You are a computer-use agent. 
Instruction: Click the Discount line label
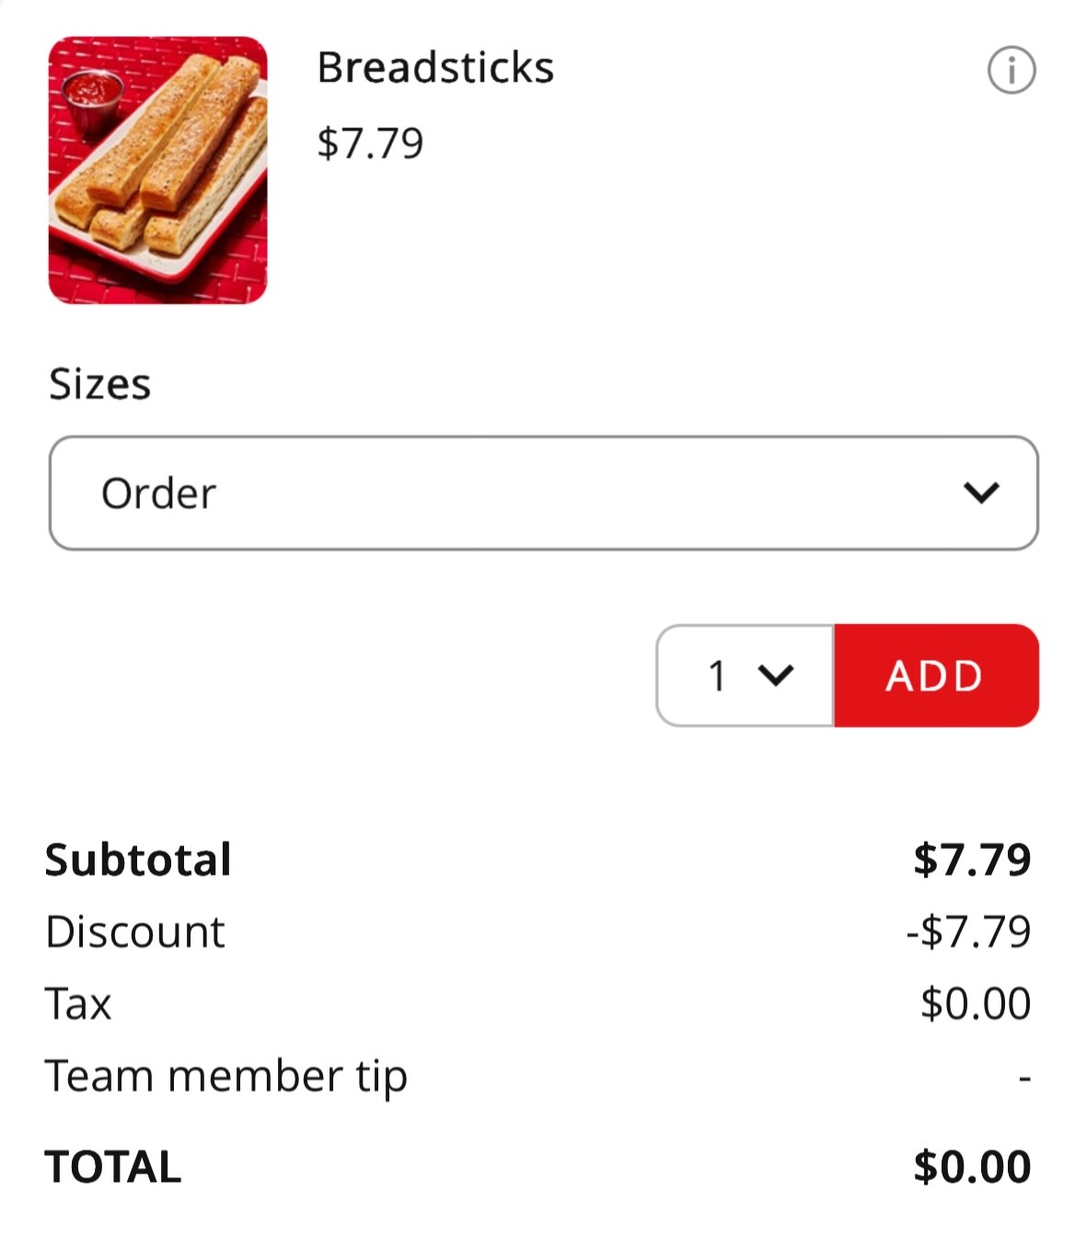135,932
